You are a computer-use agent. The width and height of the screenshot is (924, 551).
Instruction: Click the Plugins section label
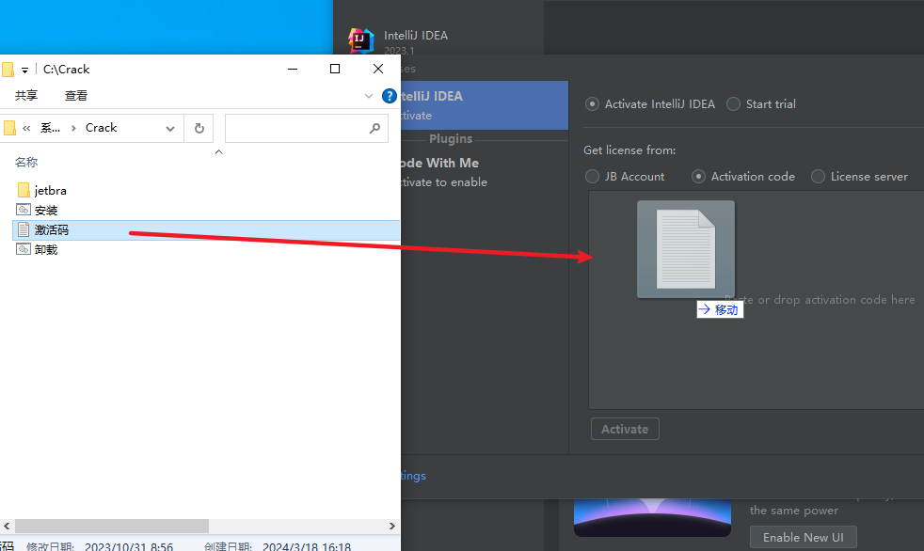point(451,139)
